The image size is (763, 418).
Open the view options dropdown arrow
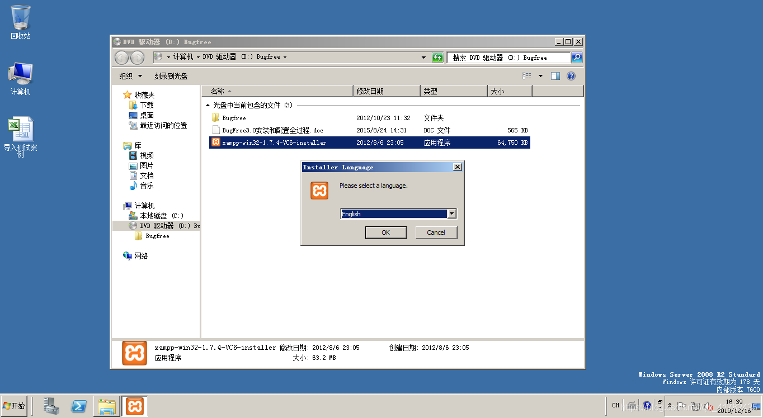click(x=540, y=76)
